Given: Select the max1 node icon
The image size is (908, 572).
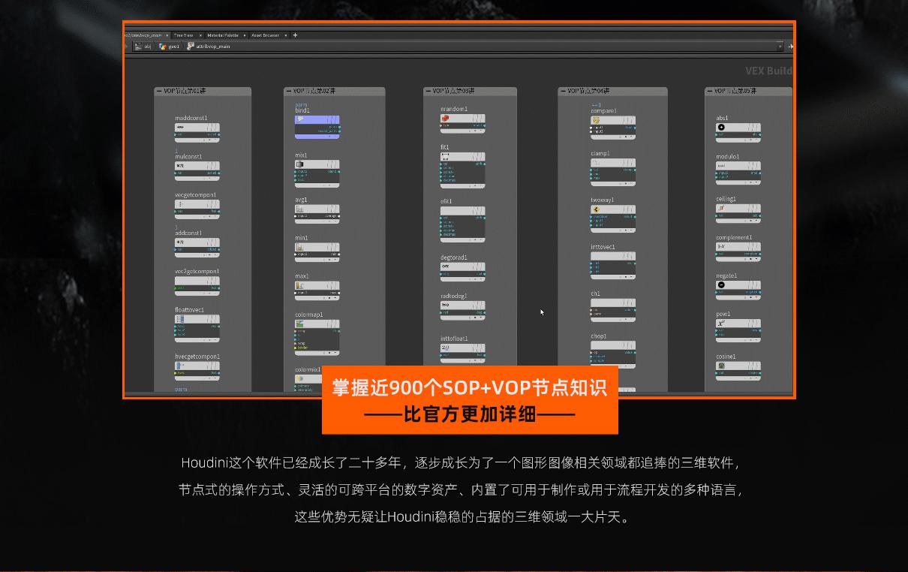Looking at the screenshot, I should 300,286.
